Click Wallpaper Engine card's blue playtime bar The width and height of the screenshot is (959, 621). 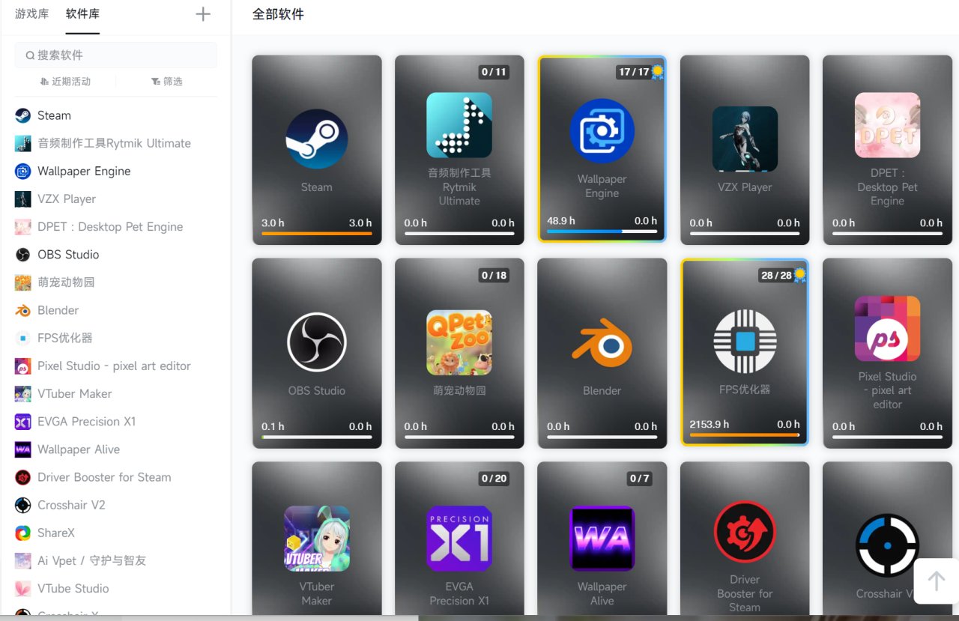point(584,231)
